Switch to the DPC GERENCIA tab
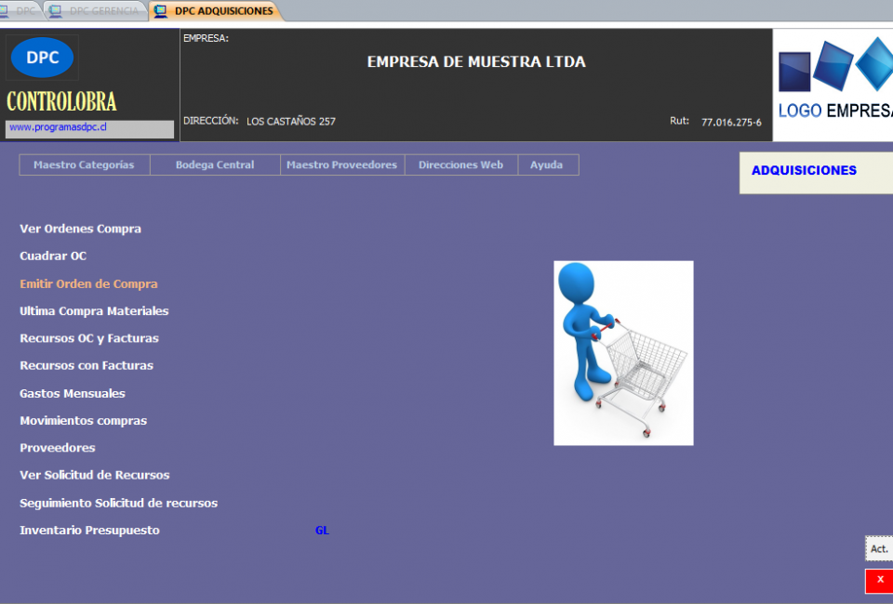The image size is (893, 604). click(98, 11)
